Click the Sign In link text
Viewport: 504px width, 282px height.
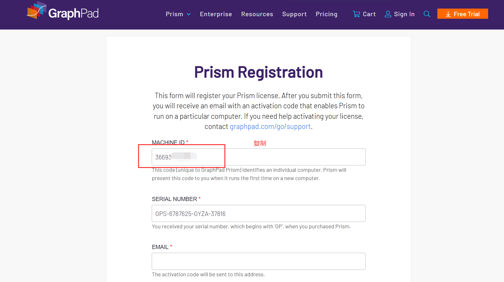pyautogui.click(x=404, y=14)
